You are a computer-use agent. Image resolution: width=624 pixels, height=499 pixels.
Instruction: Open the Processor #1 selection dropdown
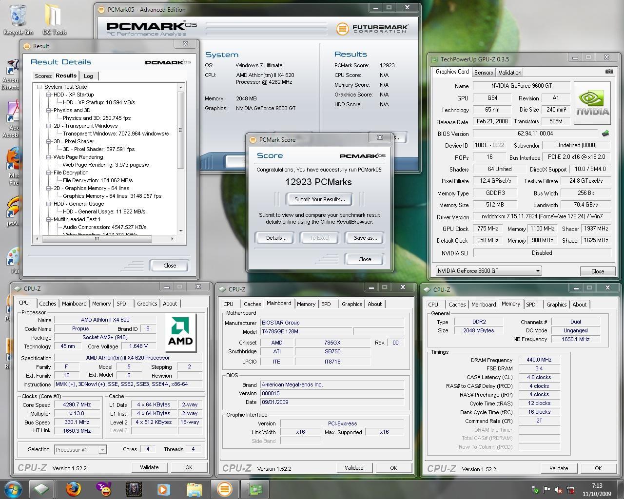tap(80, 449)
